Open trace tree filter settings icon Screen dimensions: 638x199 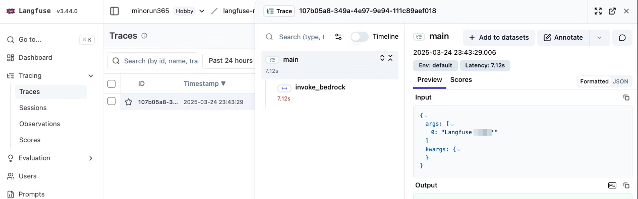pyautogui.click(x=338, y=37)
